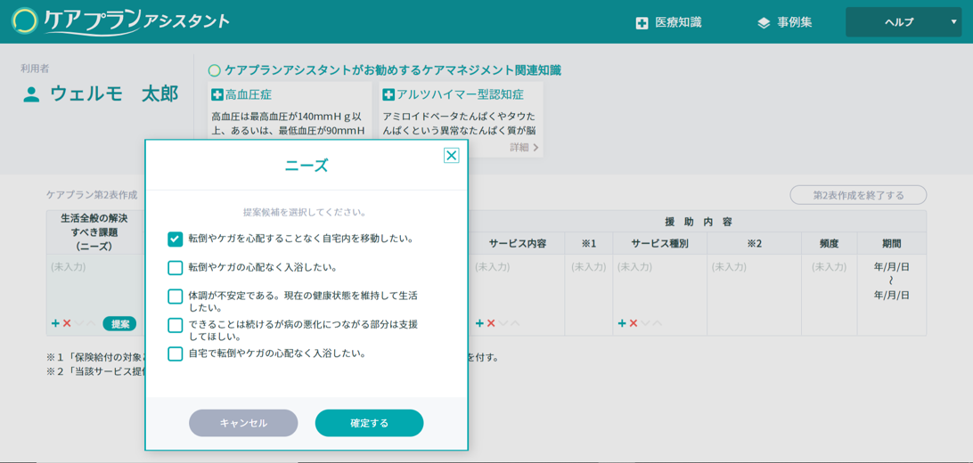Click the 医療知識 medical cross icon
Screen dimensions: 973x463
click(x=642, y=23)
